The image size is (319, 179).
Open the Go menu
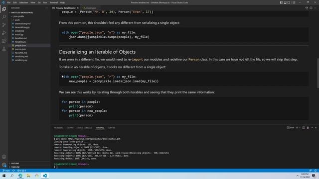[x=39, y=2]
